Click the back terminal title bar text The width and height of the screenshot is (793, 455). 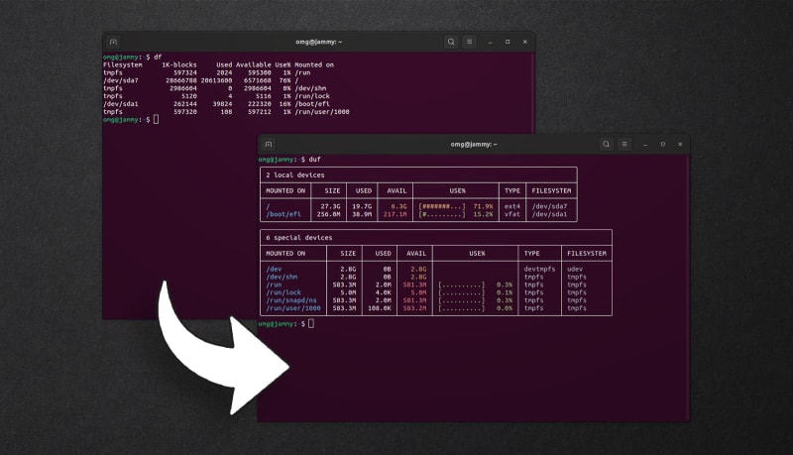[x=318, y=42]
